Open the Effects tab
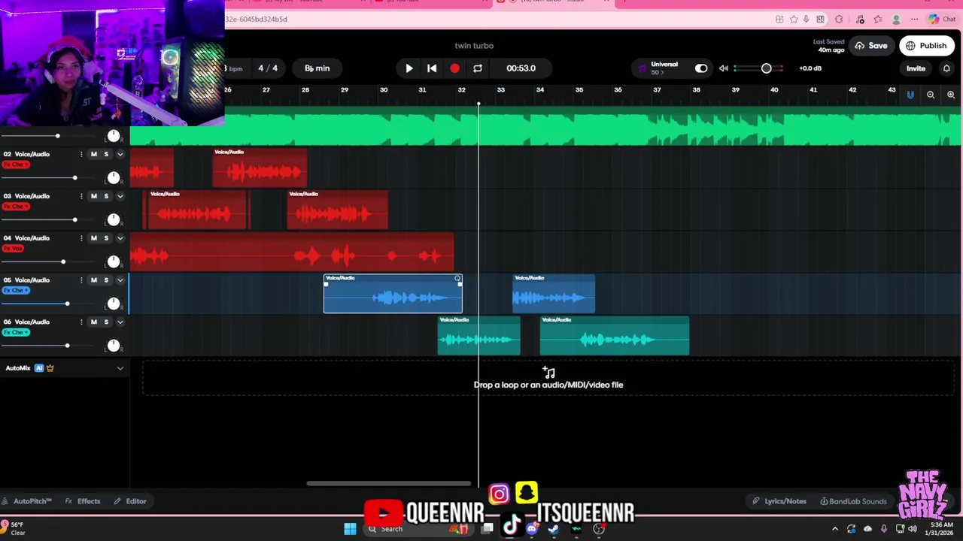Viewport: 963px width, 541px height. click(83, 501)
